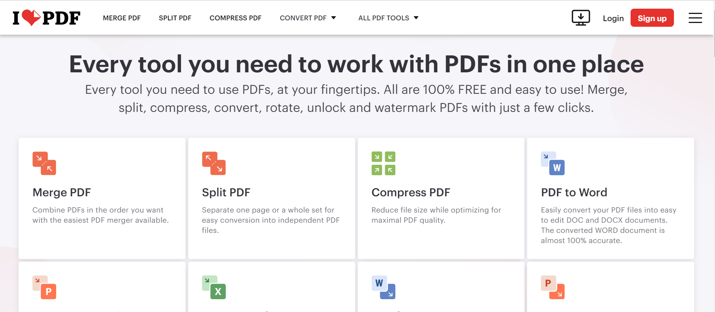Click the red Sign up button
This screenshot has height=312, width=715.
[652, 18]
